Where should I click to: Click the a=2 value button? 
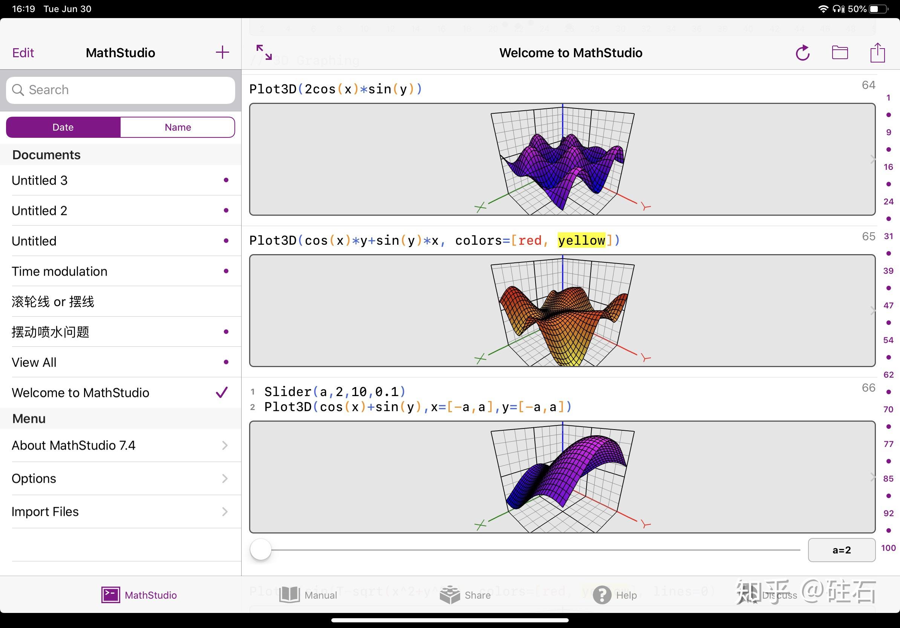coord(841,550)
